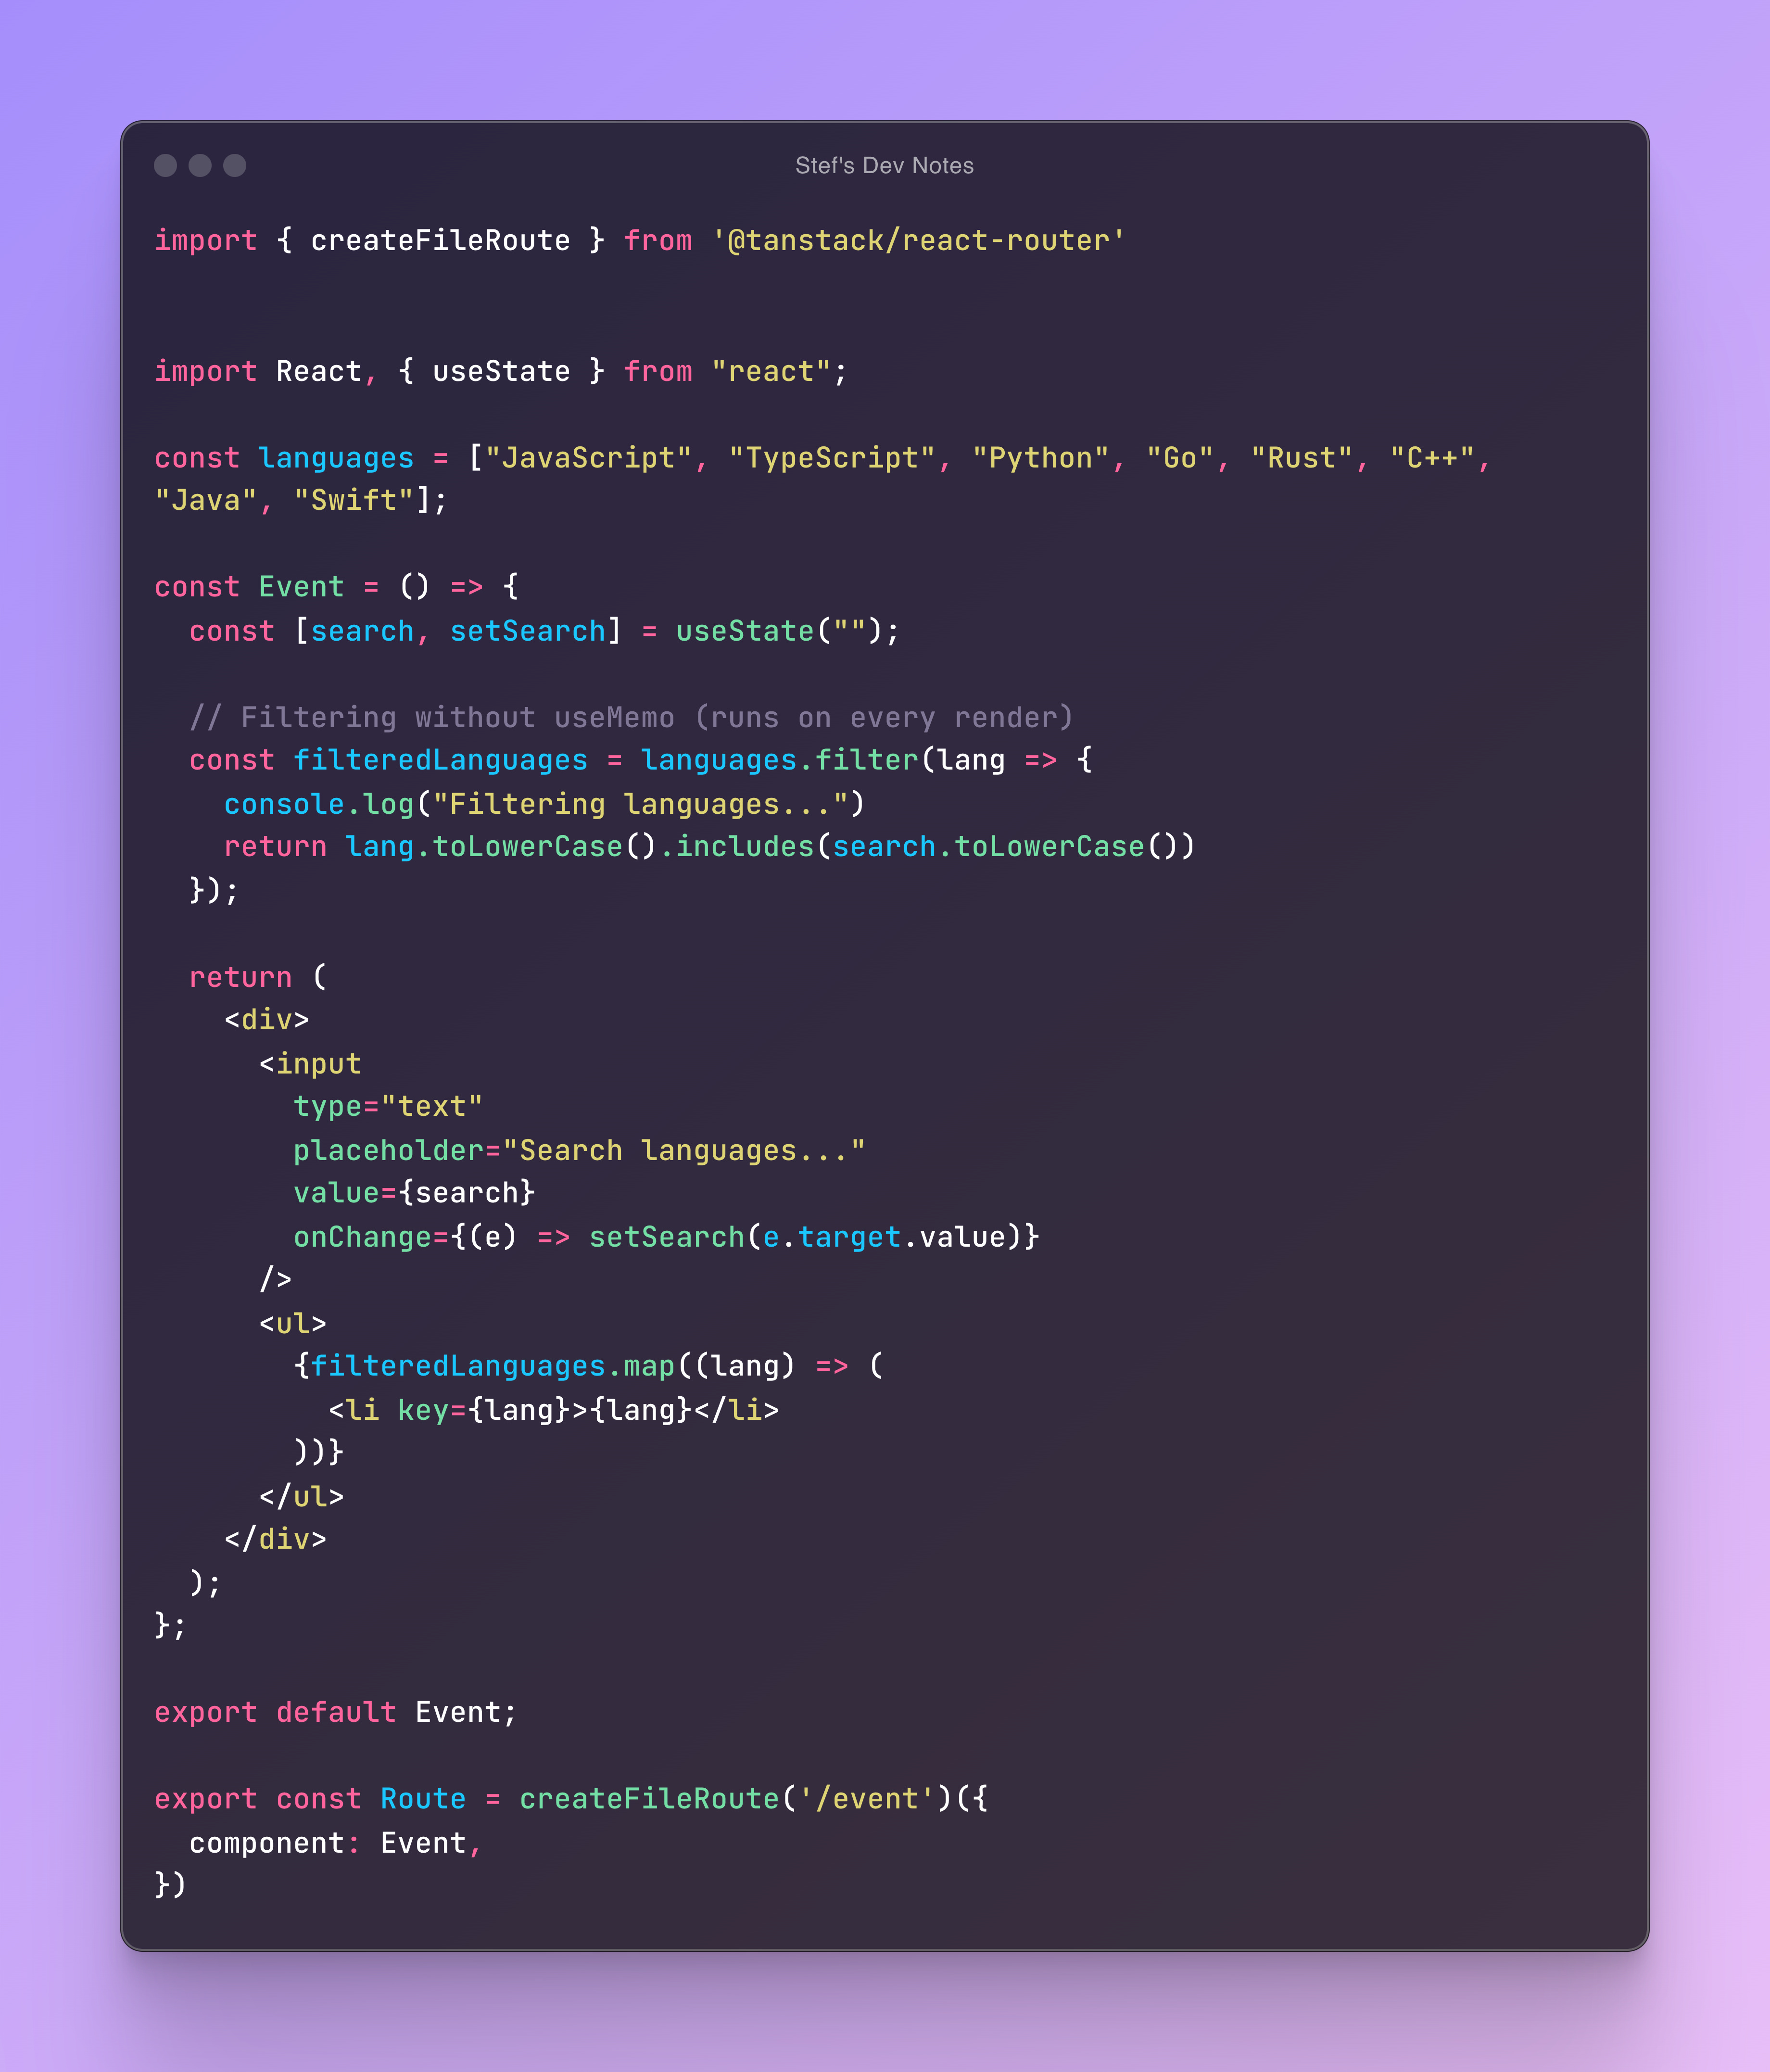Click the createFileRoute import name
The height and width of the screenshot is (2072, 1770).
tap(440, 241)
